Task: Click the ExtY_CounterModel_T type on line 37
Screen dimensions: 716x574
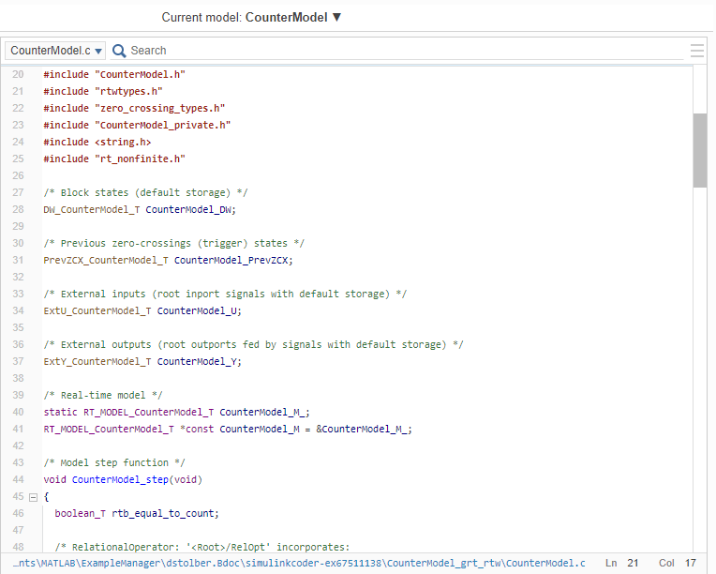Action: coord(97,361)
